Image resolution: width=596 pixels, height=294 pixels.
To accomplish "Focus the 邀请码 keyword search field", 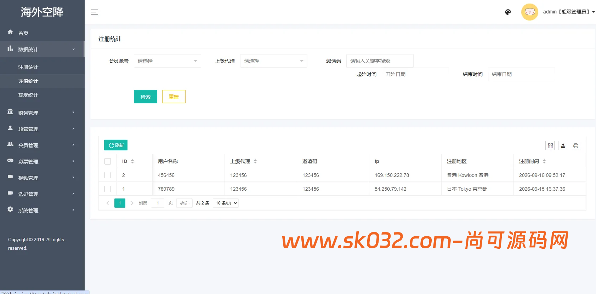I will point(380,61).
